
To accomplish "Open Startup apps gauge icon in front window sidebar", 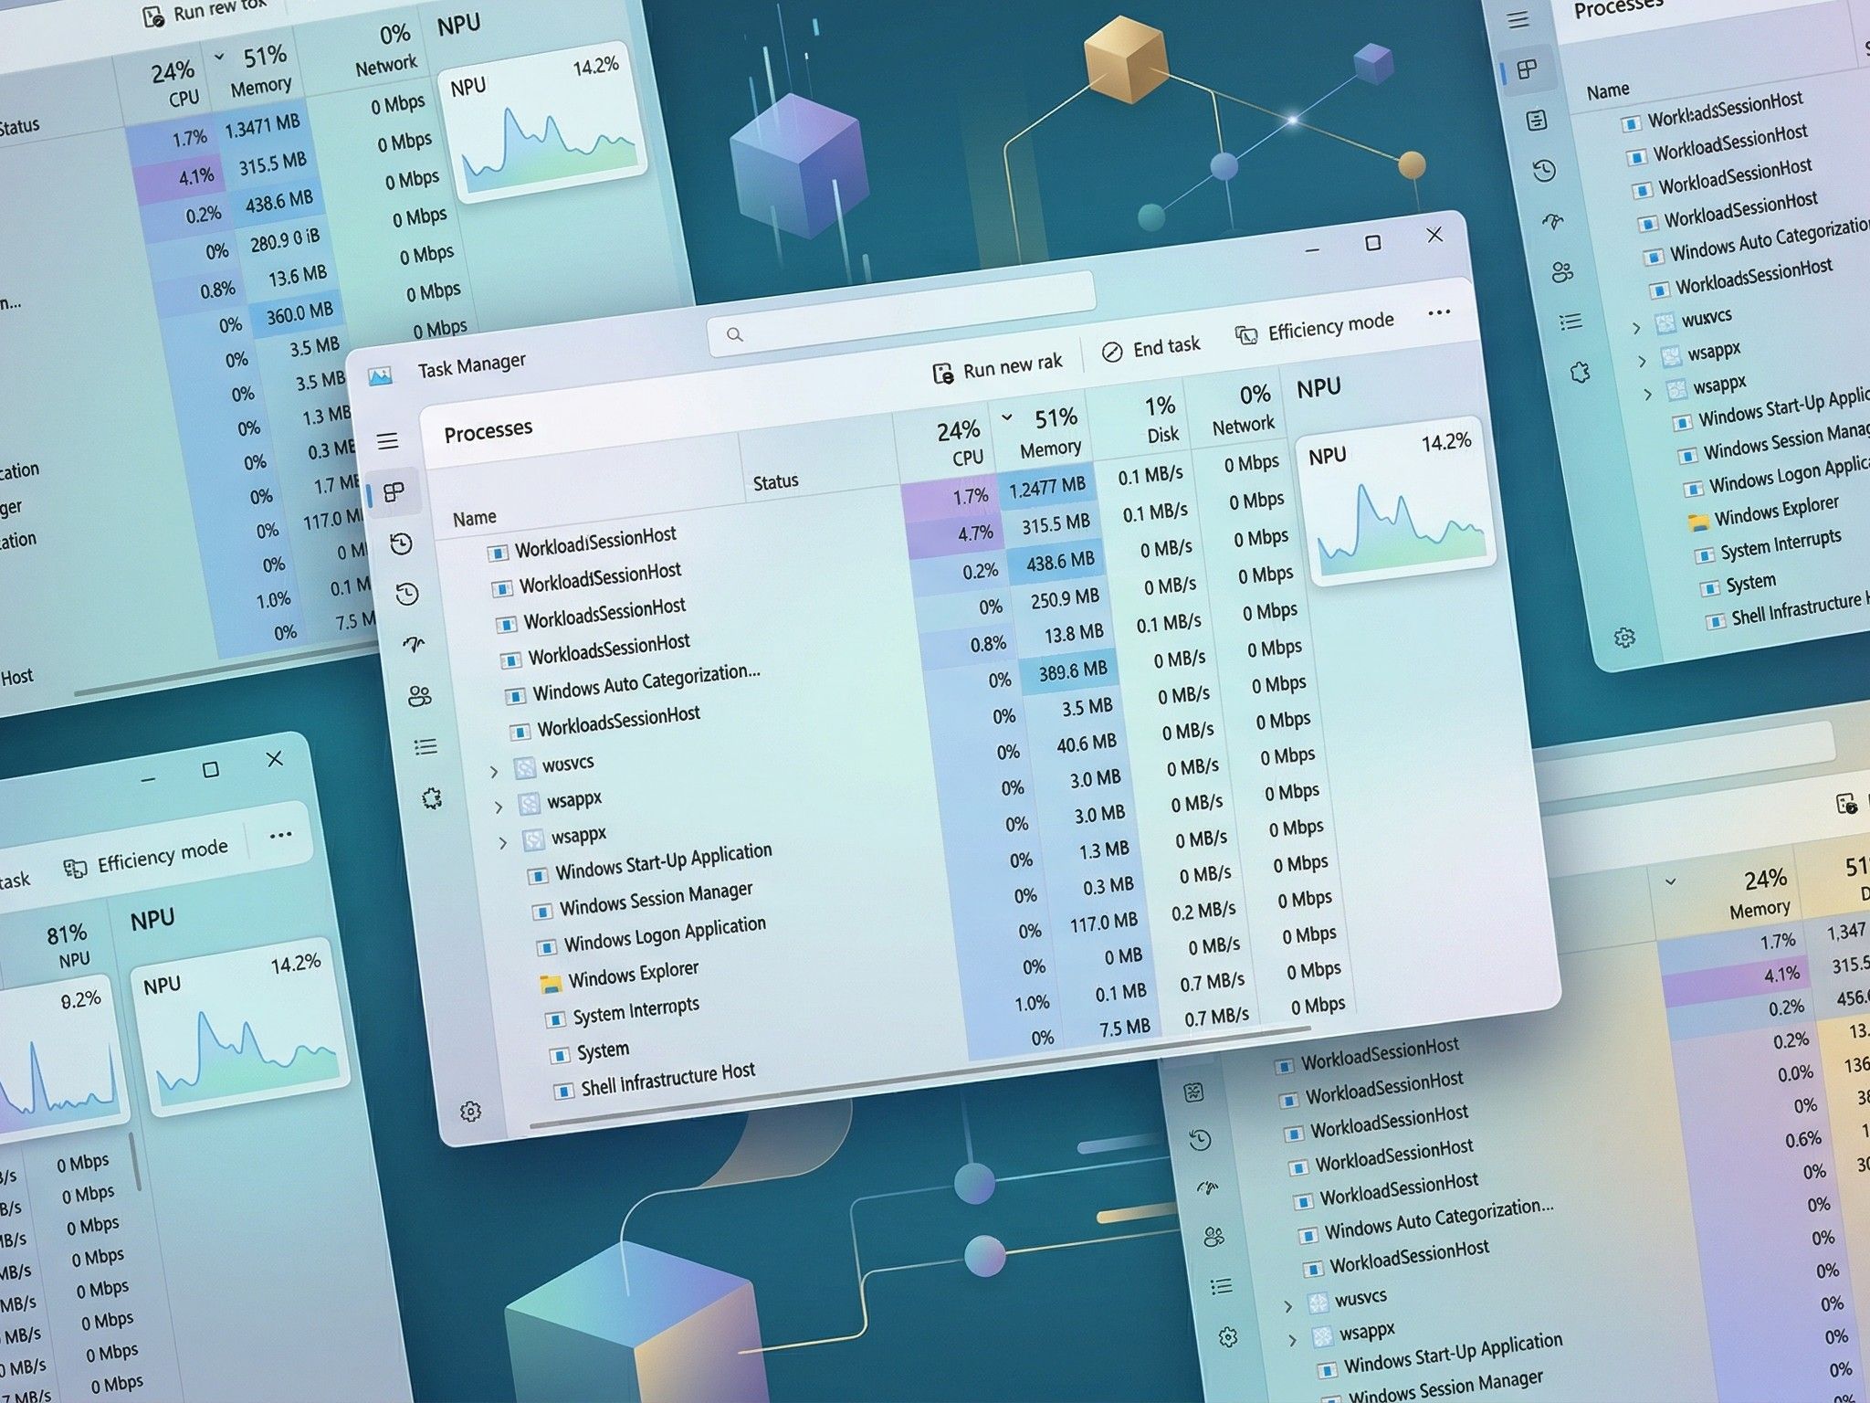I will coord(415,644).
